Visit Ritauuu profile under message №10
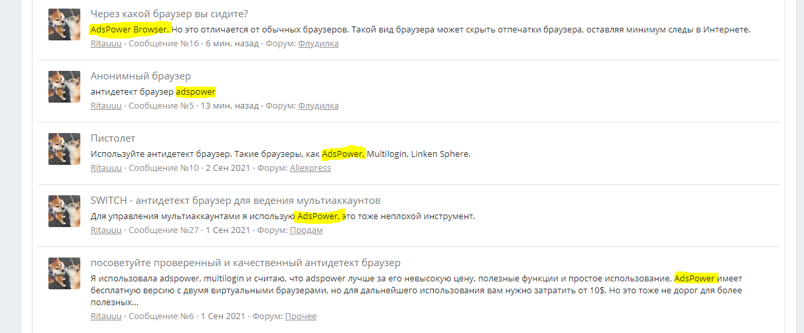The width and height of the screenshot is (804, 333). 106,168
